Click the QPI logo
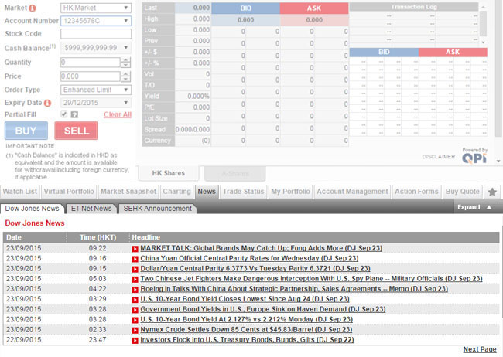The image size is (503, 357). 474,158
